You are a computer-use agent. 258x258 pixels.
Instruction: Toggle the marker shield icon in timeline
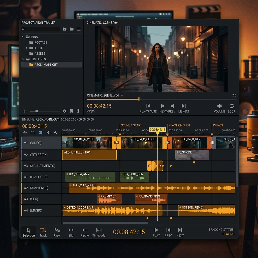tap(48, 133)
